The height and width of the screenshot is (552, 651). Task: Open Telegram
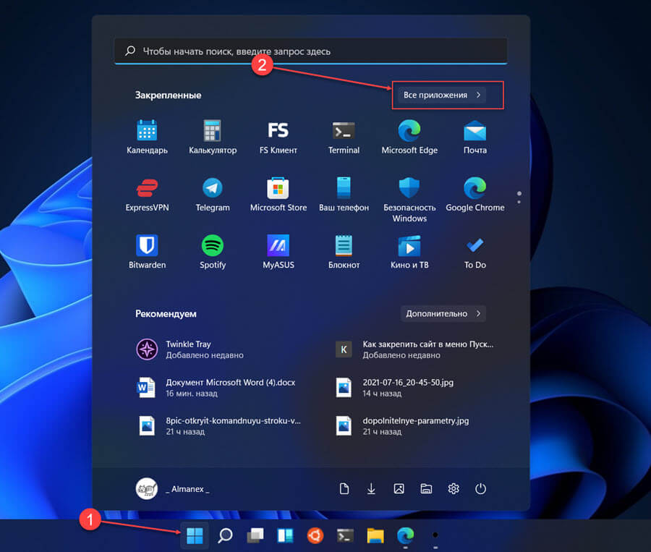pos(213,195)
